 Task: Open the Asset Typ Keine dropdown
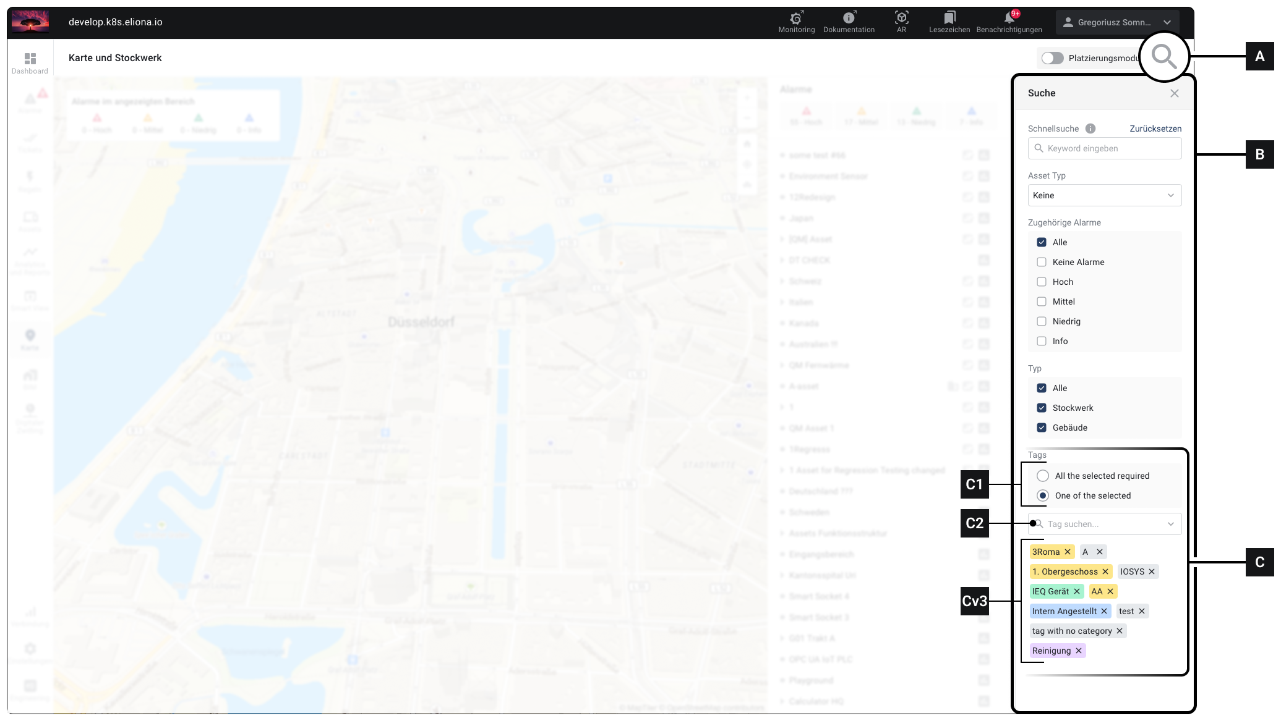point(1104,195)
